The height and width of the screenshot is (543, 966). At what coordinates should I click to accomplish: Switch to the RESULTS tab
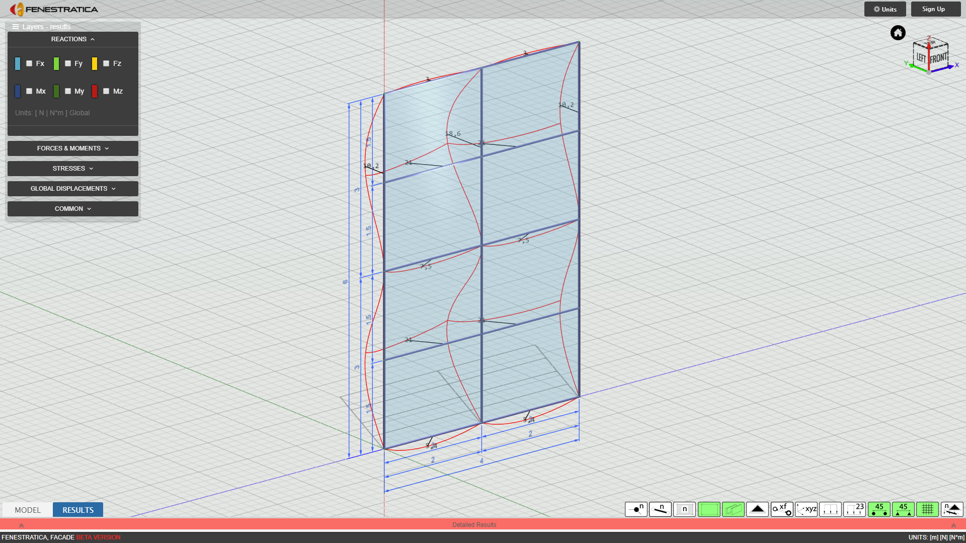78,510
